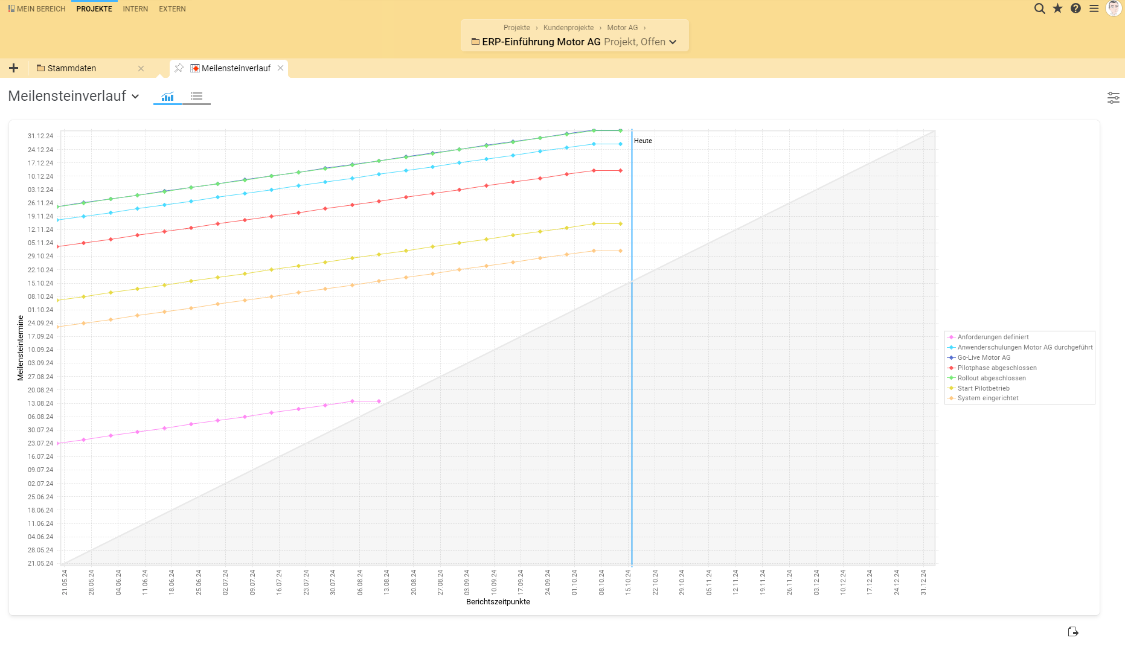The image size is (1125, 652).
Task: Open the search magnifier icon
Action: pos(1039,8)
